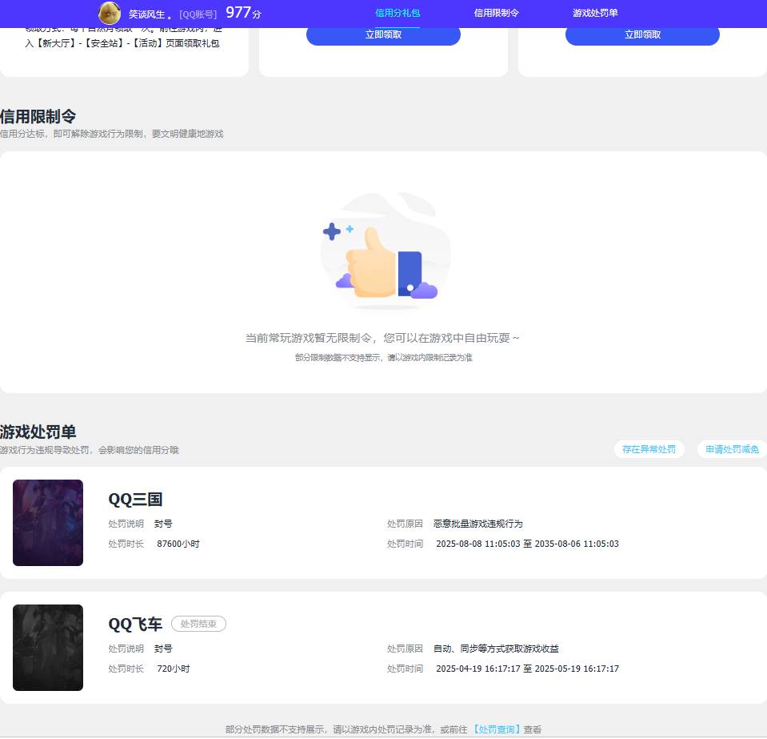767x739 pixels.
Task: Click the 处罚结束 status badge next to QQ飞车
Action: pyautogui.click(x=198, y=624)
